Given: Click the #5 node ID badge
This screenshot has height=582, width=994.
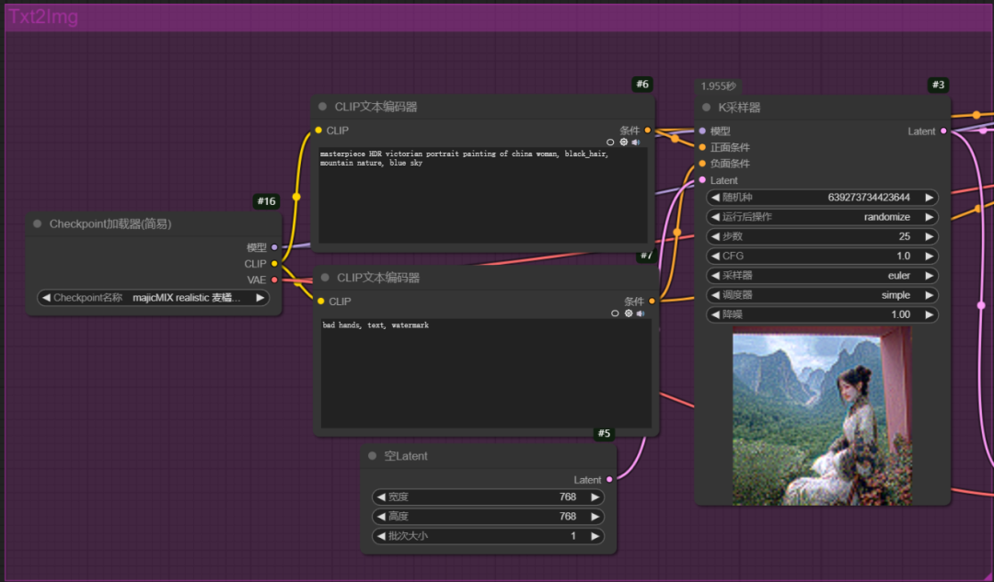Looking at the screenshot, I should point(604,433).
